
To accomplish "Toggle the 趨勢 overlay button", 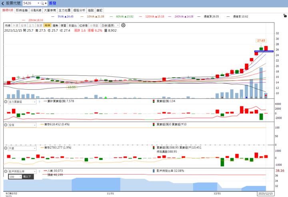I will [55, 25].
